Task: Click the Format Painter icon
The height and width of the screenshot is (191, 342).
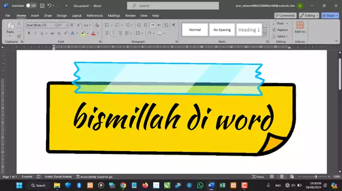Action: tap(19, 35)
